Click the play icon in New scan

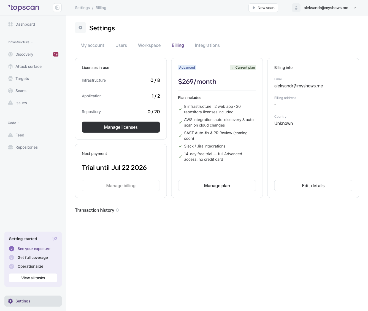[x=254, y=8]
